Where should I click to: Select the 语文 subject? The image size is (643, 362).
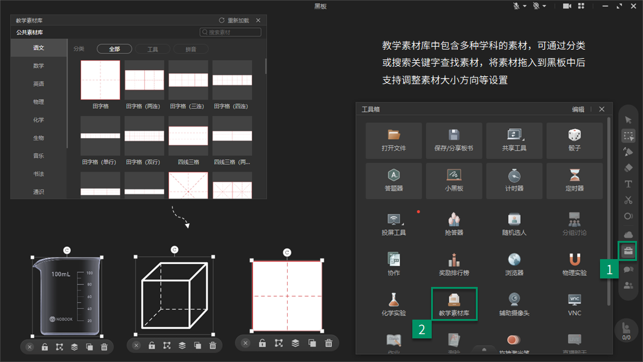39,48
